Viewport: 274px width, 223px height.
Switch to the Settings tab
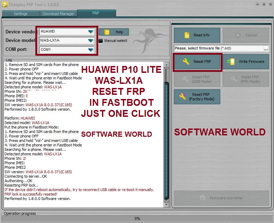click(21, 14)
